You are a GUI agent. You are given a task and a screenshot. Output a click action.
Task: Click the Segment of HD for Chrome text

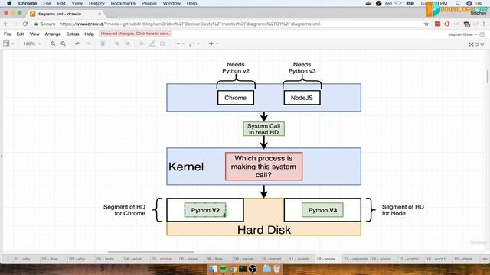coord(124,210)
